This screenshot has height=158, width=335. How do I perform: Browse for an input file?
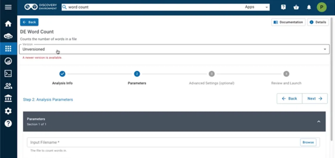click(308, 142)
